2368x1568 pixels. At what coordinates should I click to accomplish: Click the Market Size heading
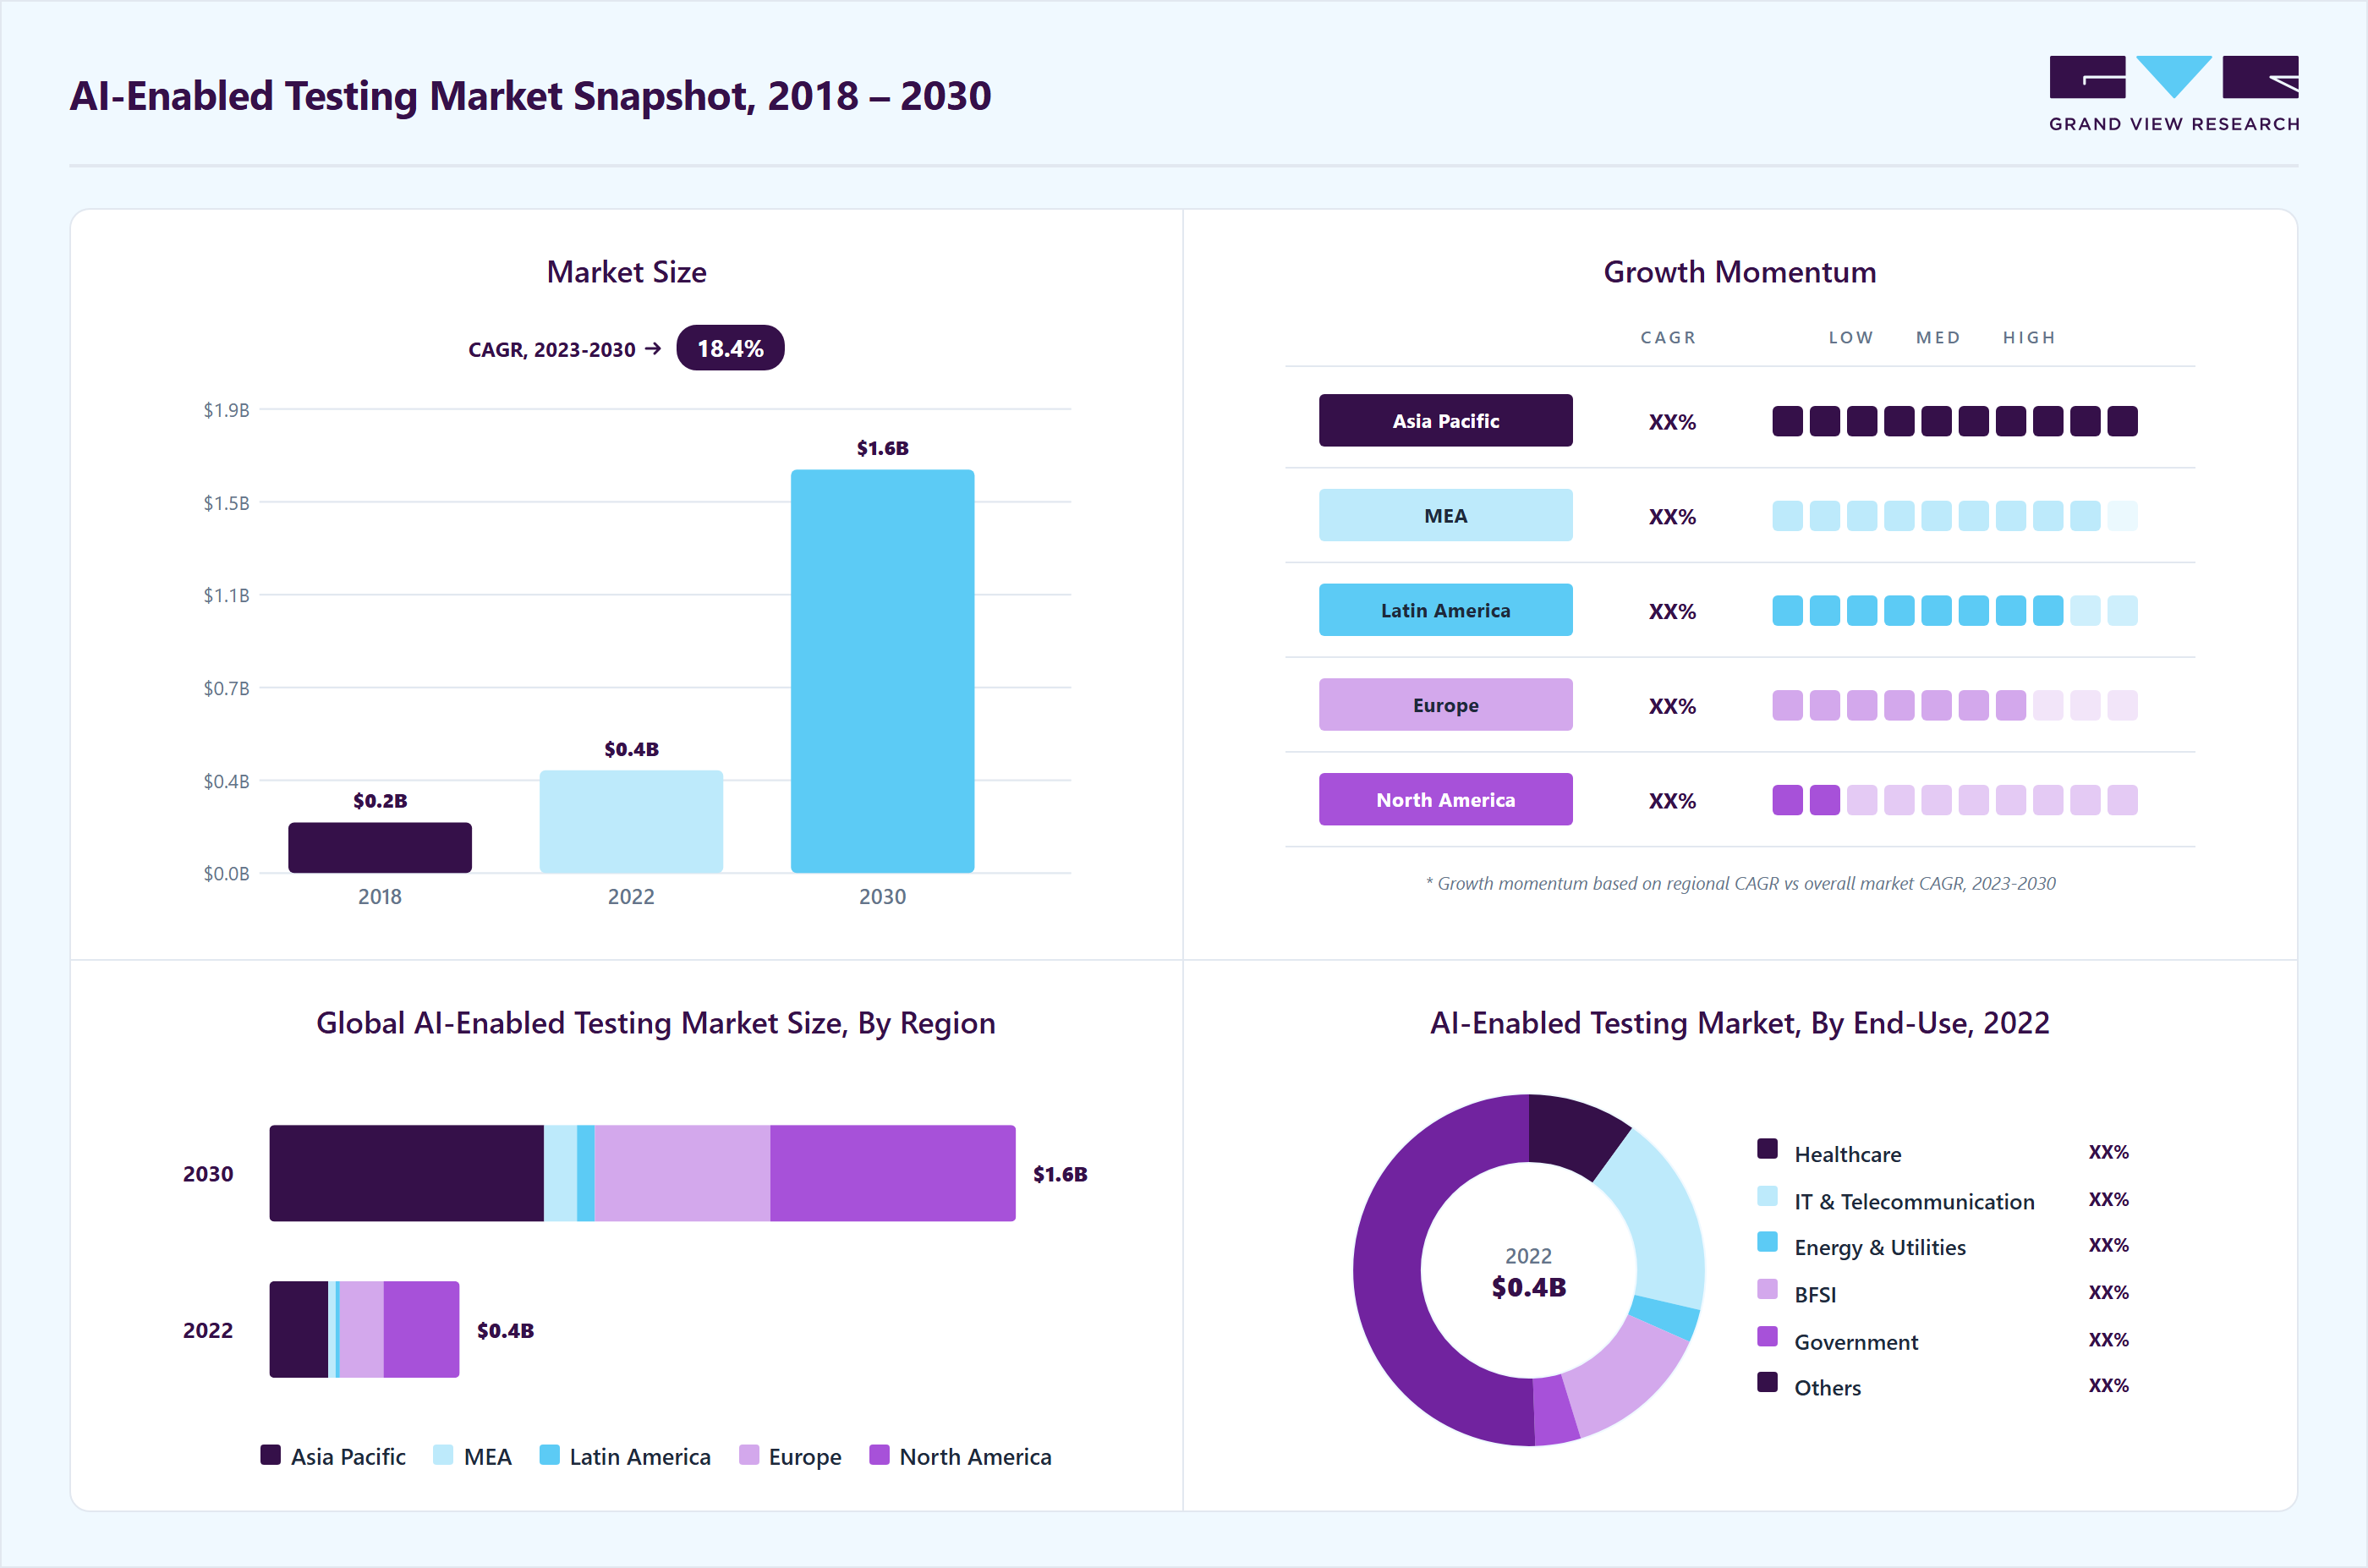[626, 272]
